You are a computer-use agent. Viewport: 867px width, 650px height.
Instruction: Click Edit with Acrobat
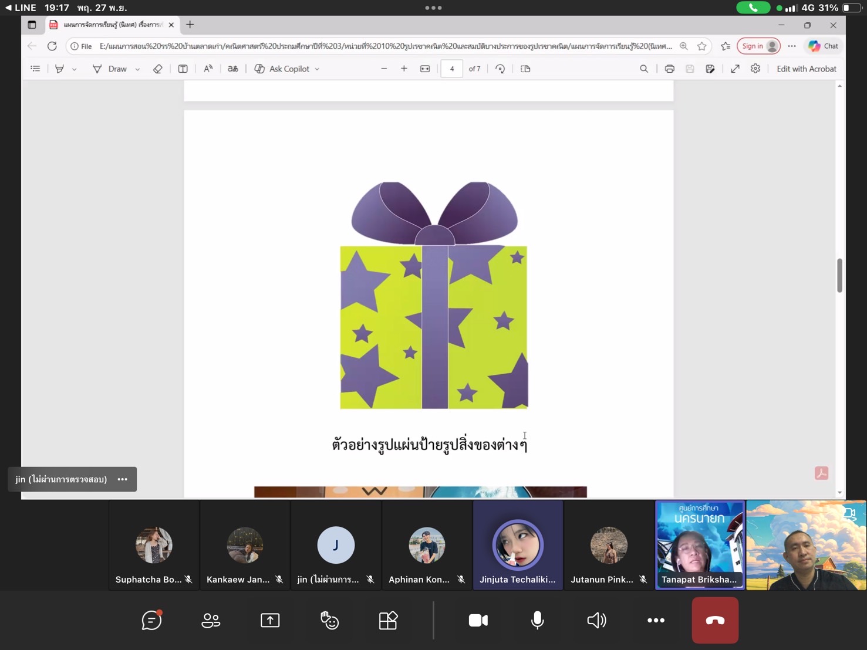click(806, 69)
